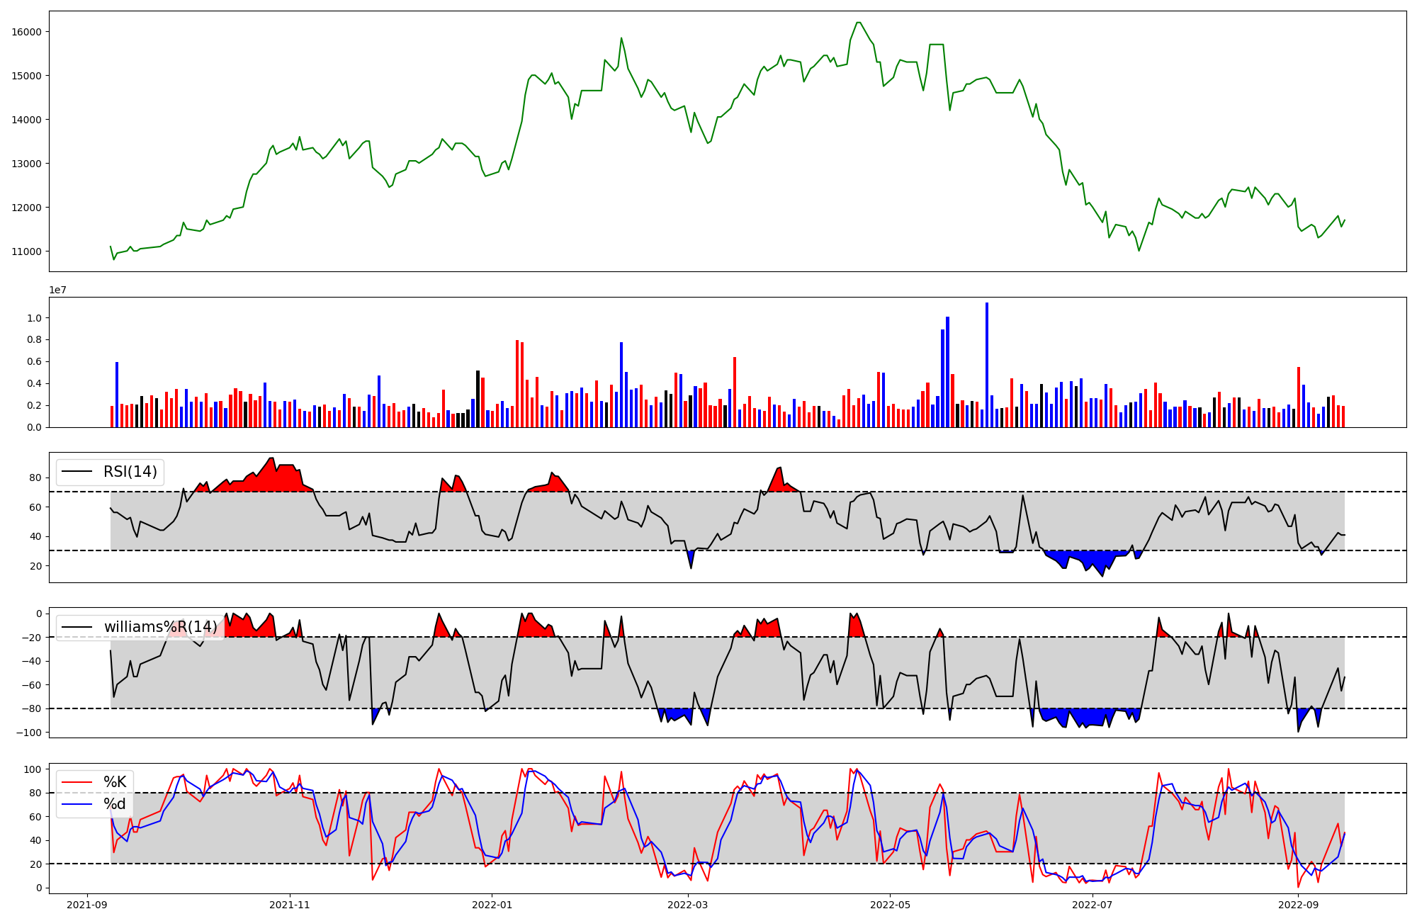Click the black RSI line sample in legend
Screen dimensions: 1417x921
point(77,472)
